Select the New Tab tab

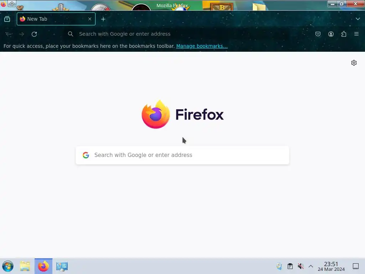[x=56, y=19]
